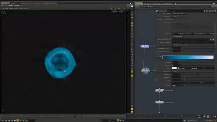This screenshot has width=217, height=122.
Task: Click the first icon on MPlay toolbar right
Action: [112, 8]
